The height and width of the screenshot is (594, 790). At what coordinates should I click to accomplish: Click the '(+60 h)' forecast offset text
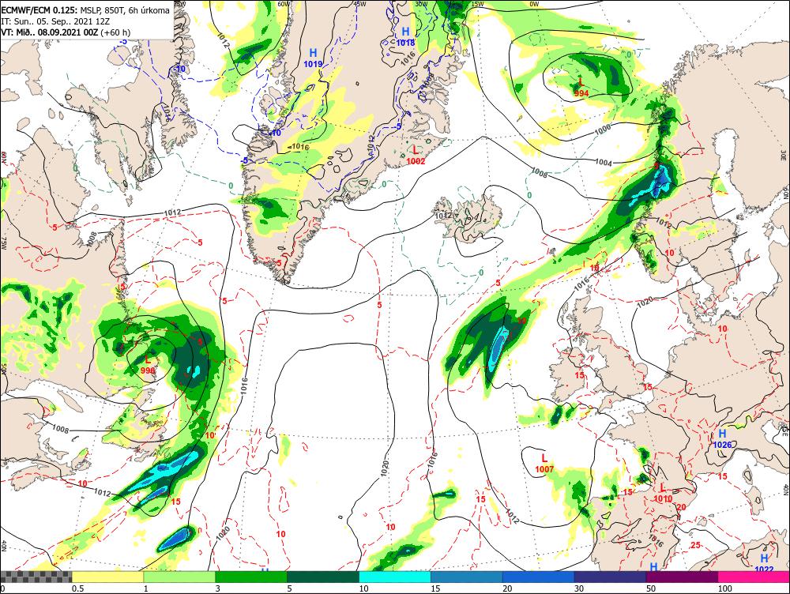point(115,32)
